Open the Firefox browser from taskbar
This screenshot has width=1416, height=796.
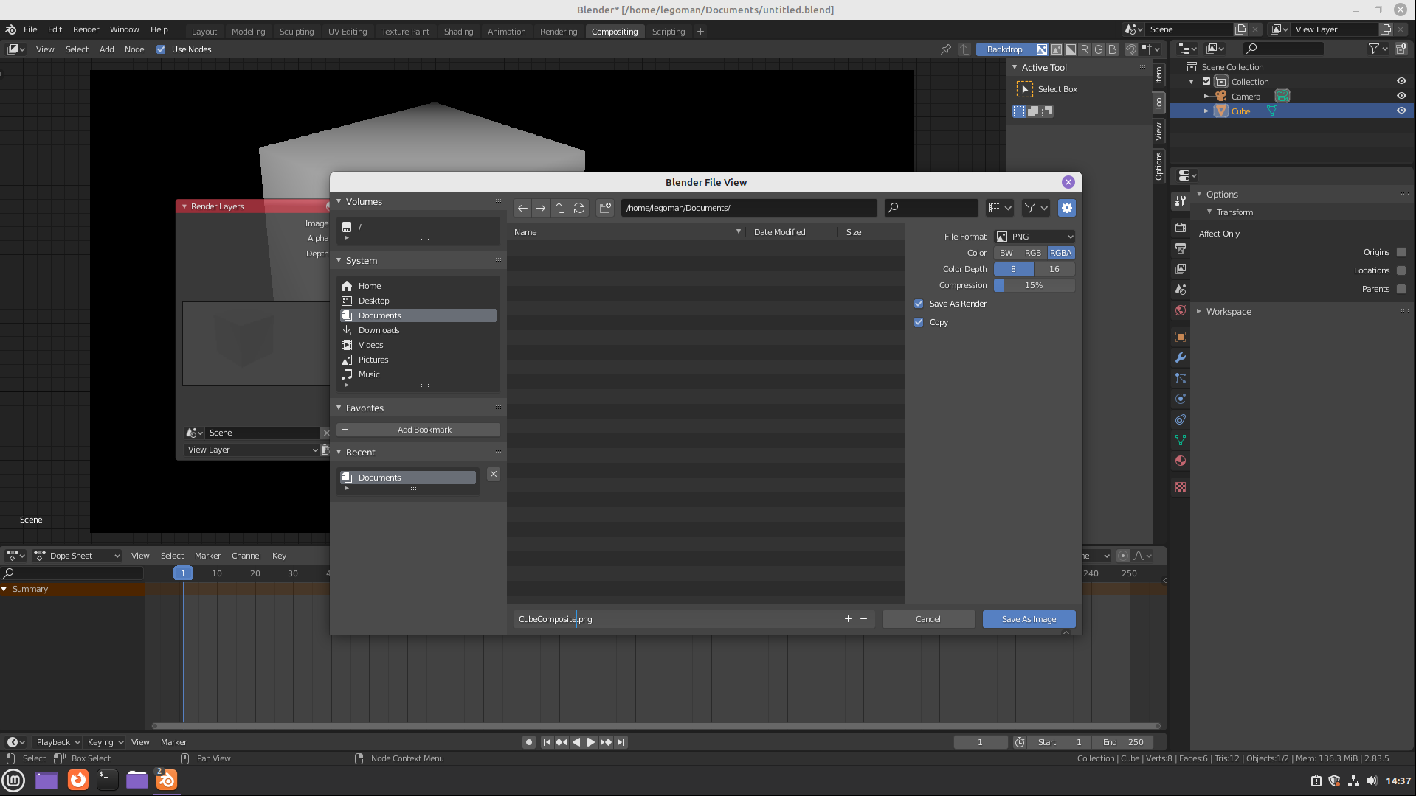pos(77,780)
